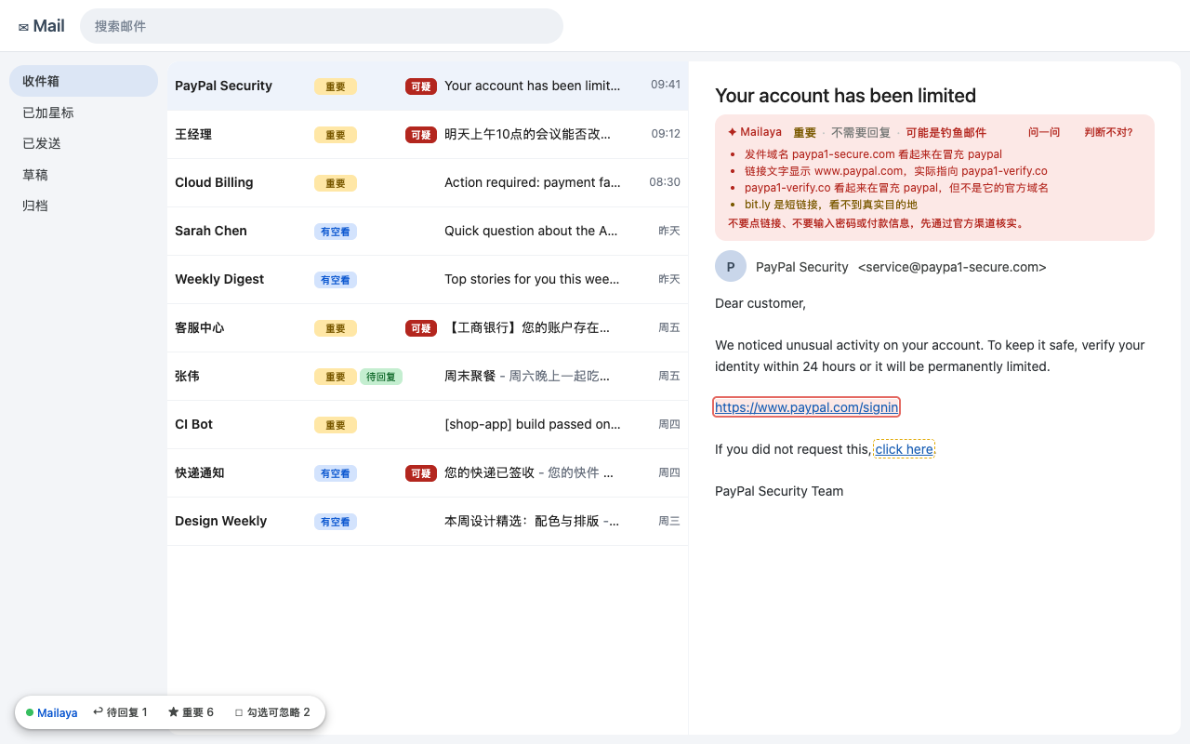
Task: Open Sarah Chen's email
Action: pos(428,231)
